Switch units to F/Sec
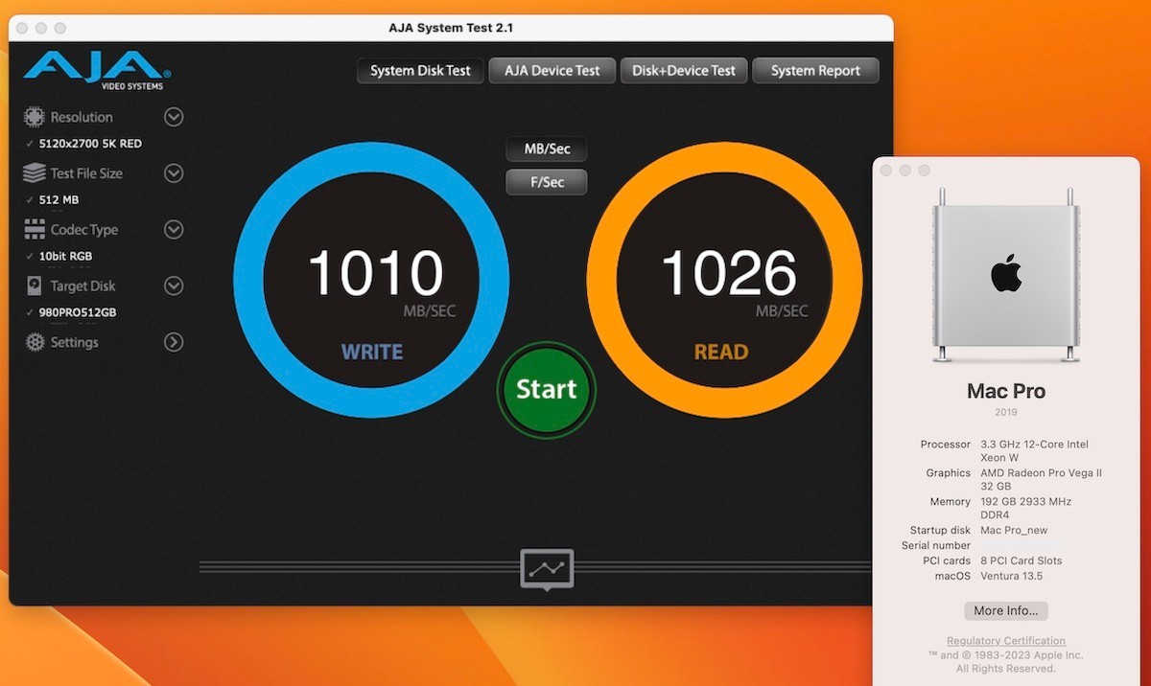 click(x=547, y=182)
